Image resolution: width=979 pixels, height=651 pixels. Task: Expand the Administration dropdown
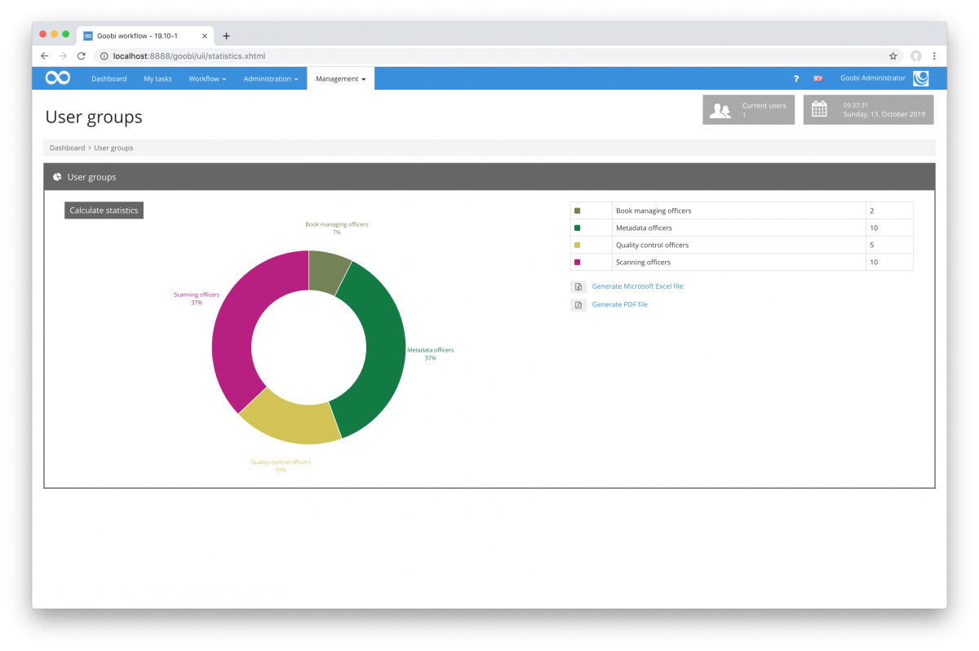click(270, 78)
